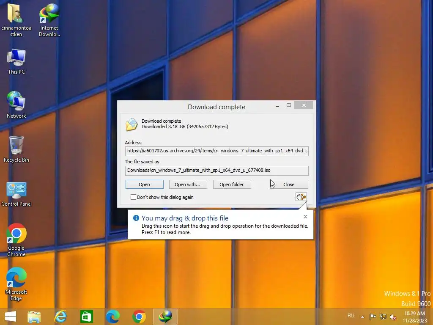
Task: Close the Download complete window via title bar X
Action: tap(304, 105)
